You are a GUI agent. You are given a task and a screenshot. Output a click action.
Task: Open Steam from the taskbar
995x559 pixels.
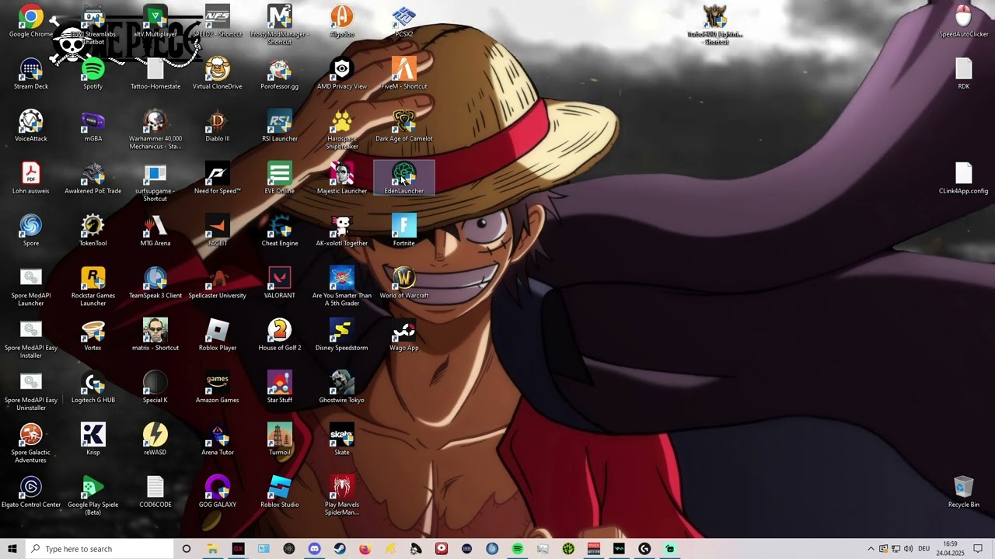pos(340,549)
